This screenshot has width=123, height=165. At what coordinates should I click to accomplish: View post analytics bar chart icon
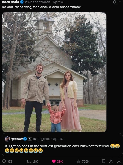79,161
